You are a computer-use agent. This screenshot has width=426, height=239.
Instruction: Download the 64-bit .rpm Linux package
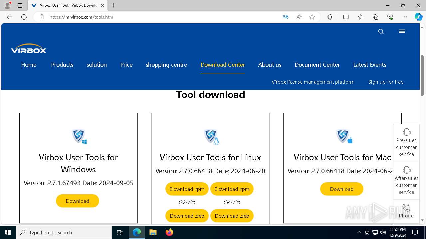(232, 189)
